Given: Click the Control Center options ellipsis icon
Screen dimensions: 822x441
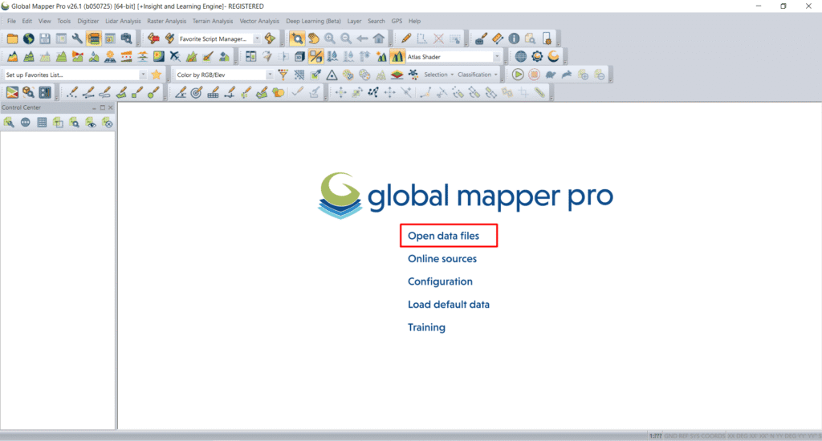Looking at the screenshot, I should tap(25, 123).
